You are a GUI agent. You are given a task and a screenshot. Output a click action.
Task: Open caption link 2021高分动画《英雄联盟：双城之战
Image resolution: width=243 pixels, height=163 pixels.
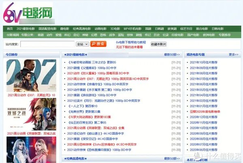31,133
